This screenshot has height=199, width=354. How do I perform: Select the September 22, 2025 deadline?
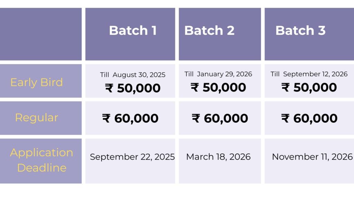[132, 157]
